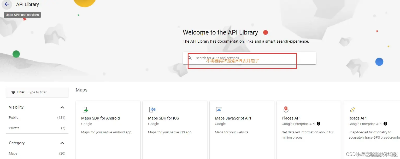400x159 pixels.
Task: Open the Maps SDK for iOS title
Action: coord(163,118)
